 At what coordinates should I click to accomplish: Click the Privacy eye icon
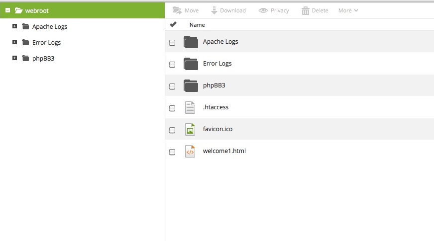click(x=263, y=10)
